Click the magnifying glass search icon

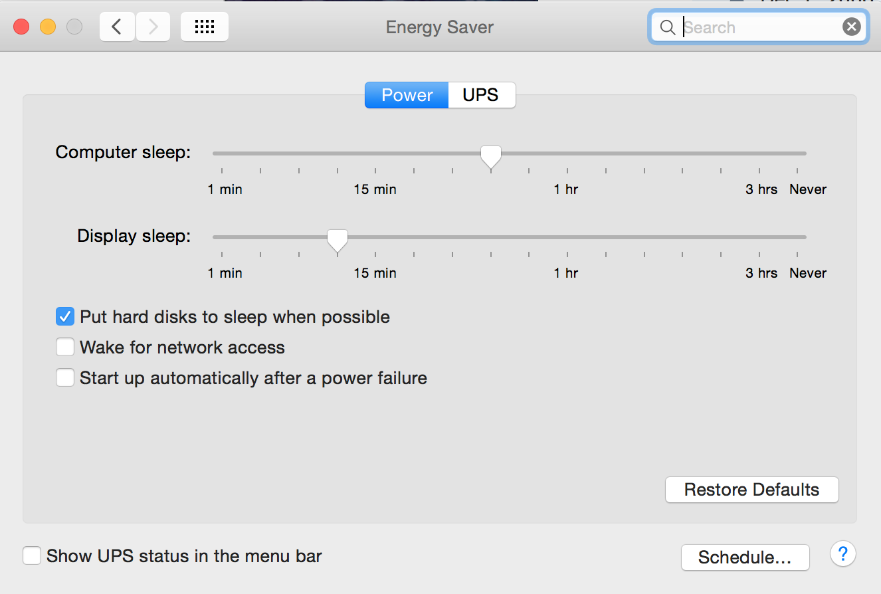(668, 27)
